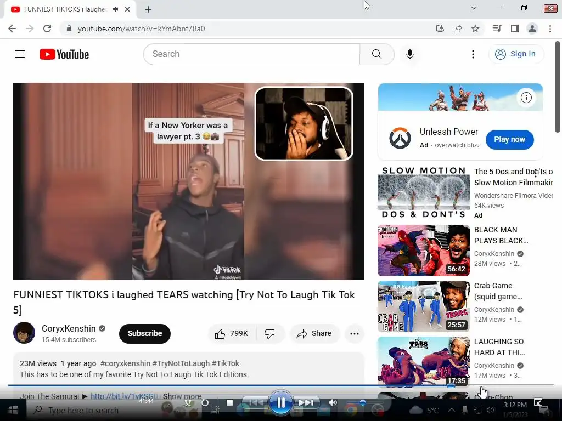The height and width of the screenshot is (421, 562).
Task: Click the #coryxkenshin hashtag
Action: (125, 363)
